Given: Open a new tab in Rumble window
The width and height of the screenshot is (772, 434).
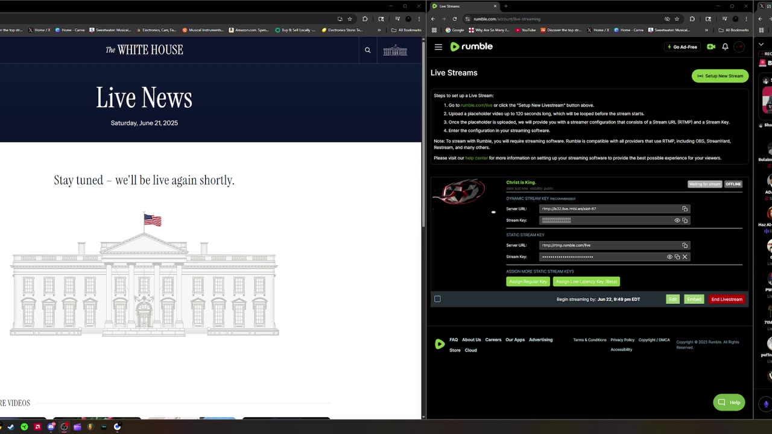Looking at the screenshot, I should [x=507, y=6].
